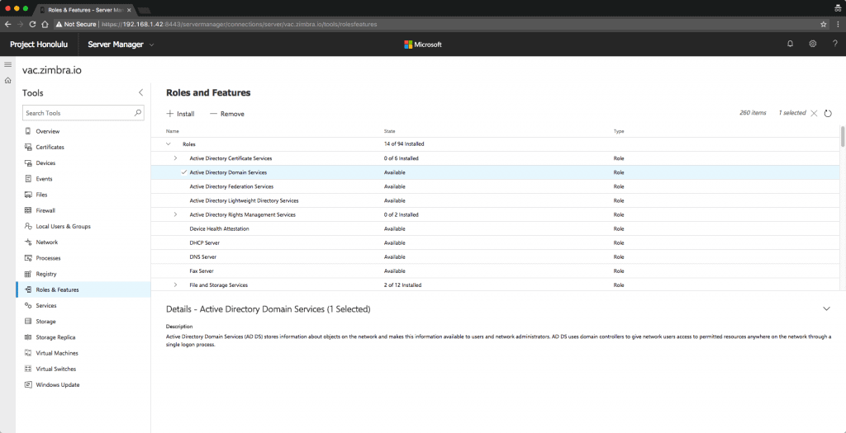Click the Devices icon in Tools
Screen dimensions: 846x433
28,163
